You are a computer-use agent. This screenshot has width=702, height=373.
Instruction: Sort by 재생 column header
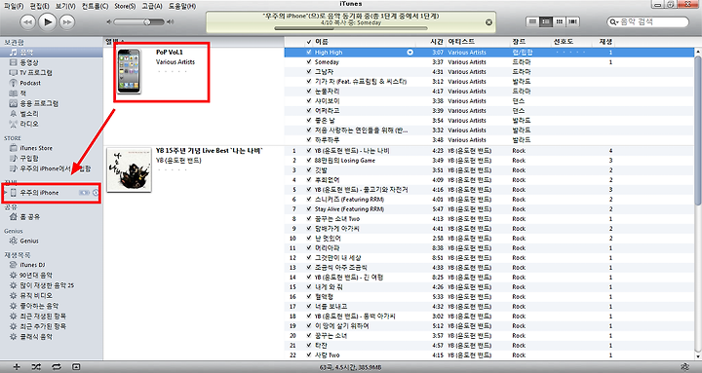point(603,42)
